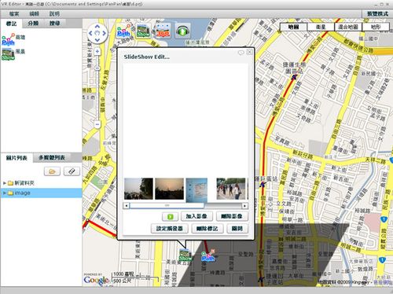This screenshot has width=393, height=294.
Task: Click the thumbnail scrollbar left arrow
Action: pyautogui.click(x=127, y=206)
